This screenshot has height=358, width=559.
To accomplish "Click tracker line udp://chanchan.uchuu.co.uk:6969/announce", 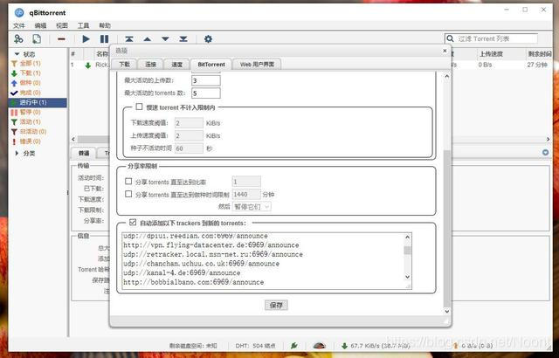I will pyautogui.click(x=202, y=264).
